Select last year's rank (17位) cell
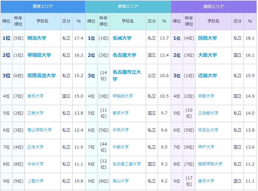The width and height of the screenshot is (258, 191). pos(189,181)
